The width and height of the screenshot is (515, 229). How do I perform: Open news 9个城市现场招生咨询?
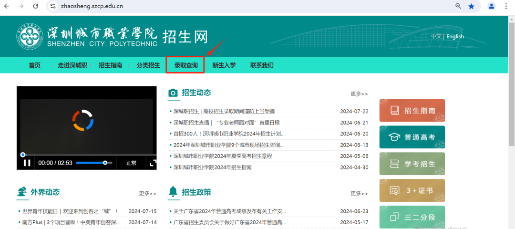click(x=228, y=145)
